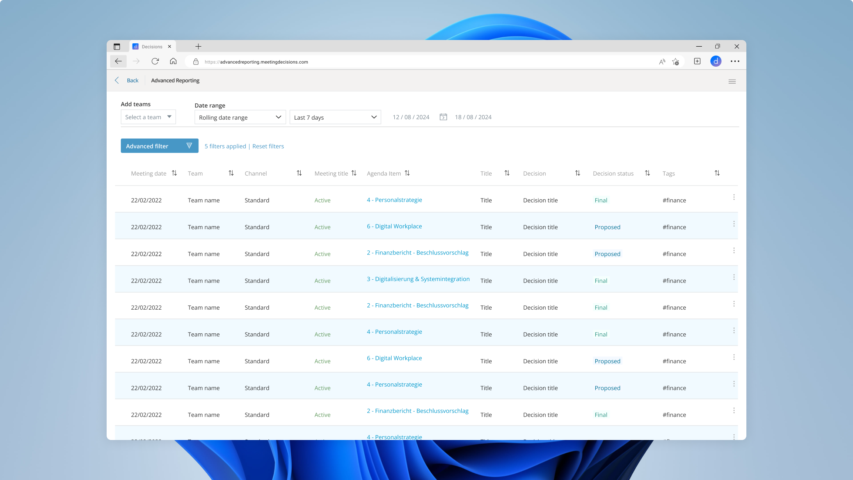Image resolution: width=853 pixels, height=480 pixels.
Task: Sort the Agenda Item column
Action: (407, 173)
